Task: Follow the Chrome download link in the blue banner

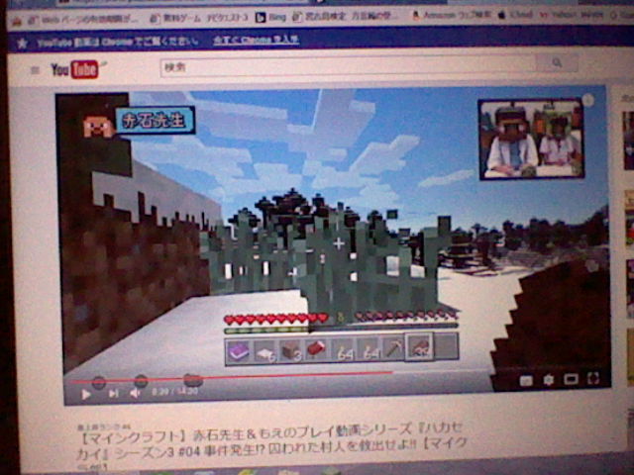Action: click(x=256, y=40)
